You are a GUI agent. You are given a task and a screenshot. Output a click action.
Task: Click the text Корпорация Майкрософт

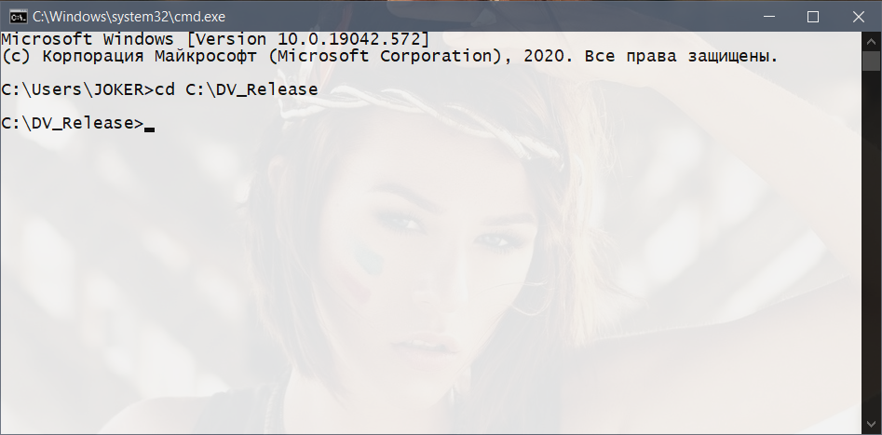click(150, 56)
